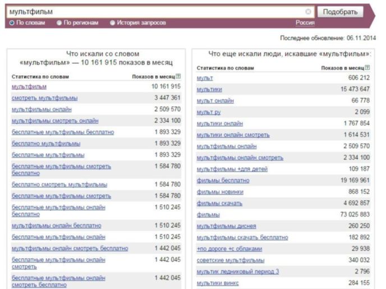
Task: Click help icon beside right 'Показов в месяц'
Action: pyautogui.click(x=367, y=68)
